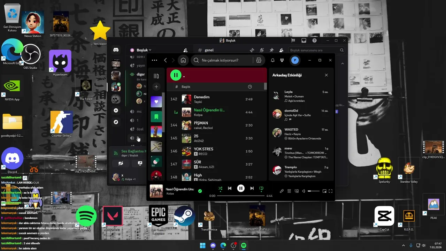This screenshot has height=251, width=446.
Task: Click the plus create-playlist button in Spotify sidebar
Action: [156, 87]
